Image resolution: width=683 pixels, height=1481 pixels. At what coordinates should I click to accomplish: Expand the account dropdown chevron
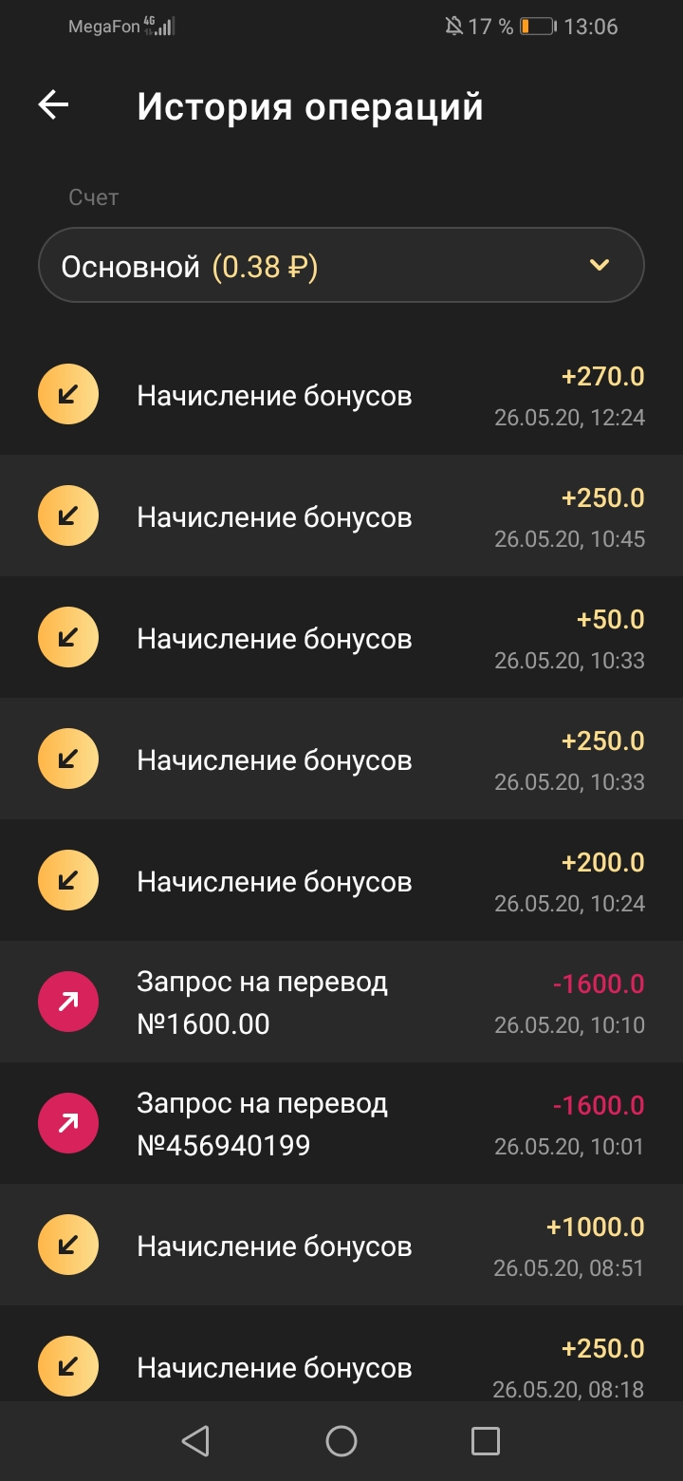tap(599, 266)
